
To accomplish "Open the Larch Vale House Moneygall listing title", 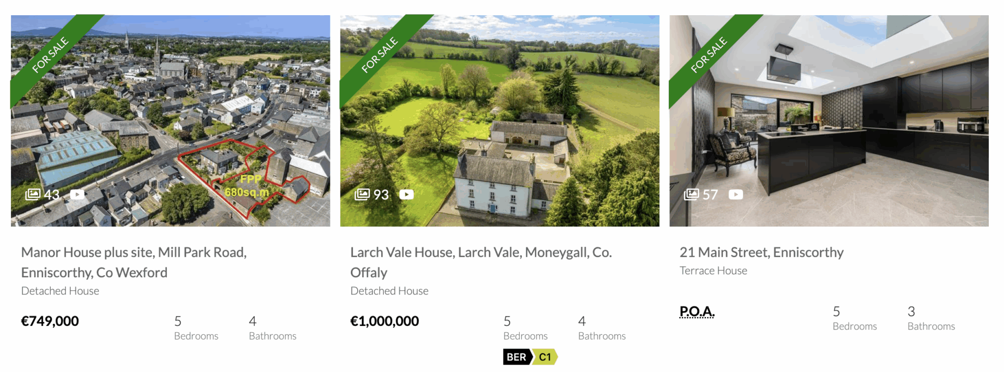I will click(x=481, y=262).
